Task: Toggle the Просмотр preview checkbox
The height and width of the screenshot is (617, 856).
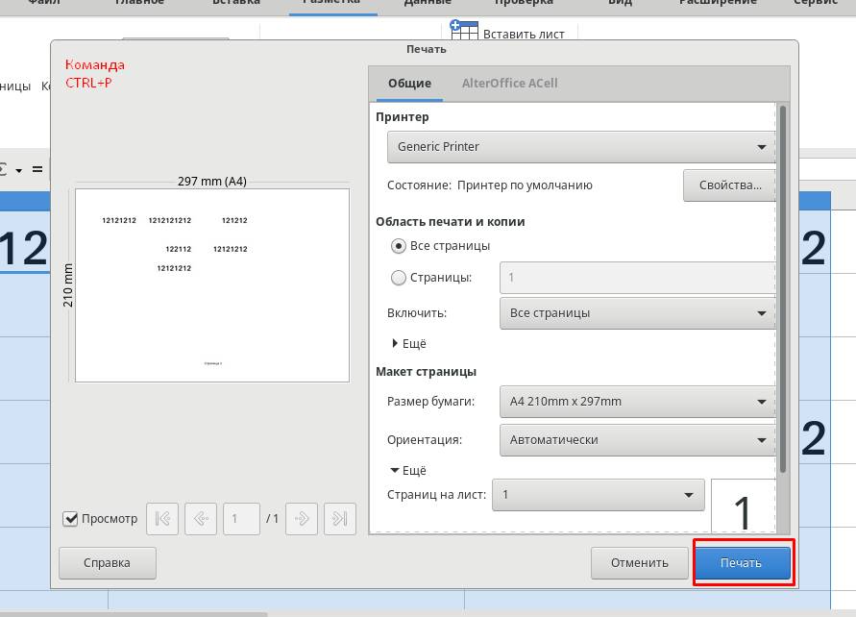Action: tap(70, 519)
